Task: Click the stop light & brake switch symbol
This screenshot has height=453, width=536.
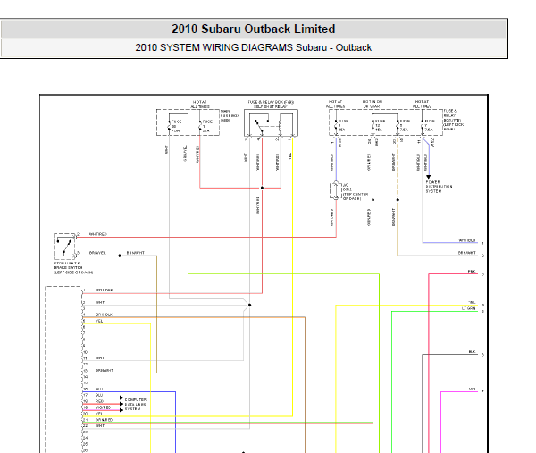Action: pos(65,247)
